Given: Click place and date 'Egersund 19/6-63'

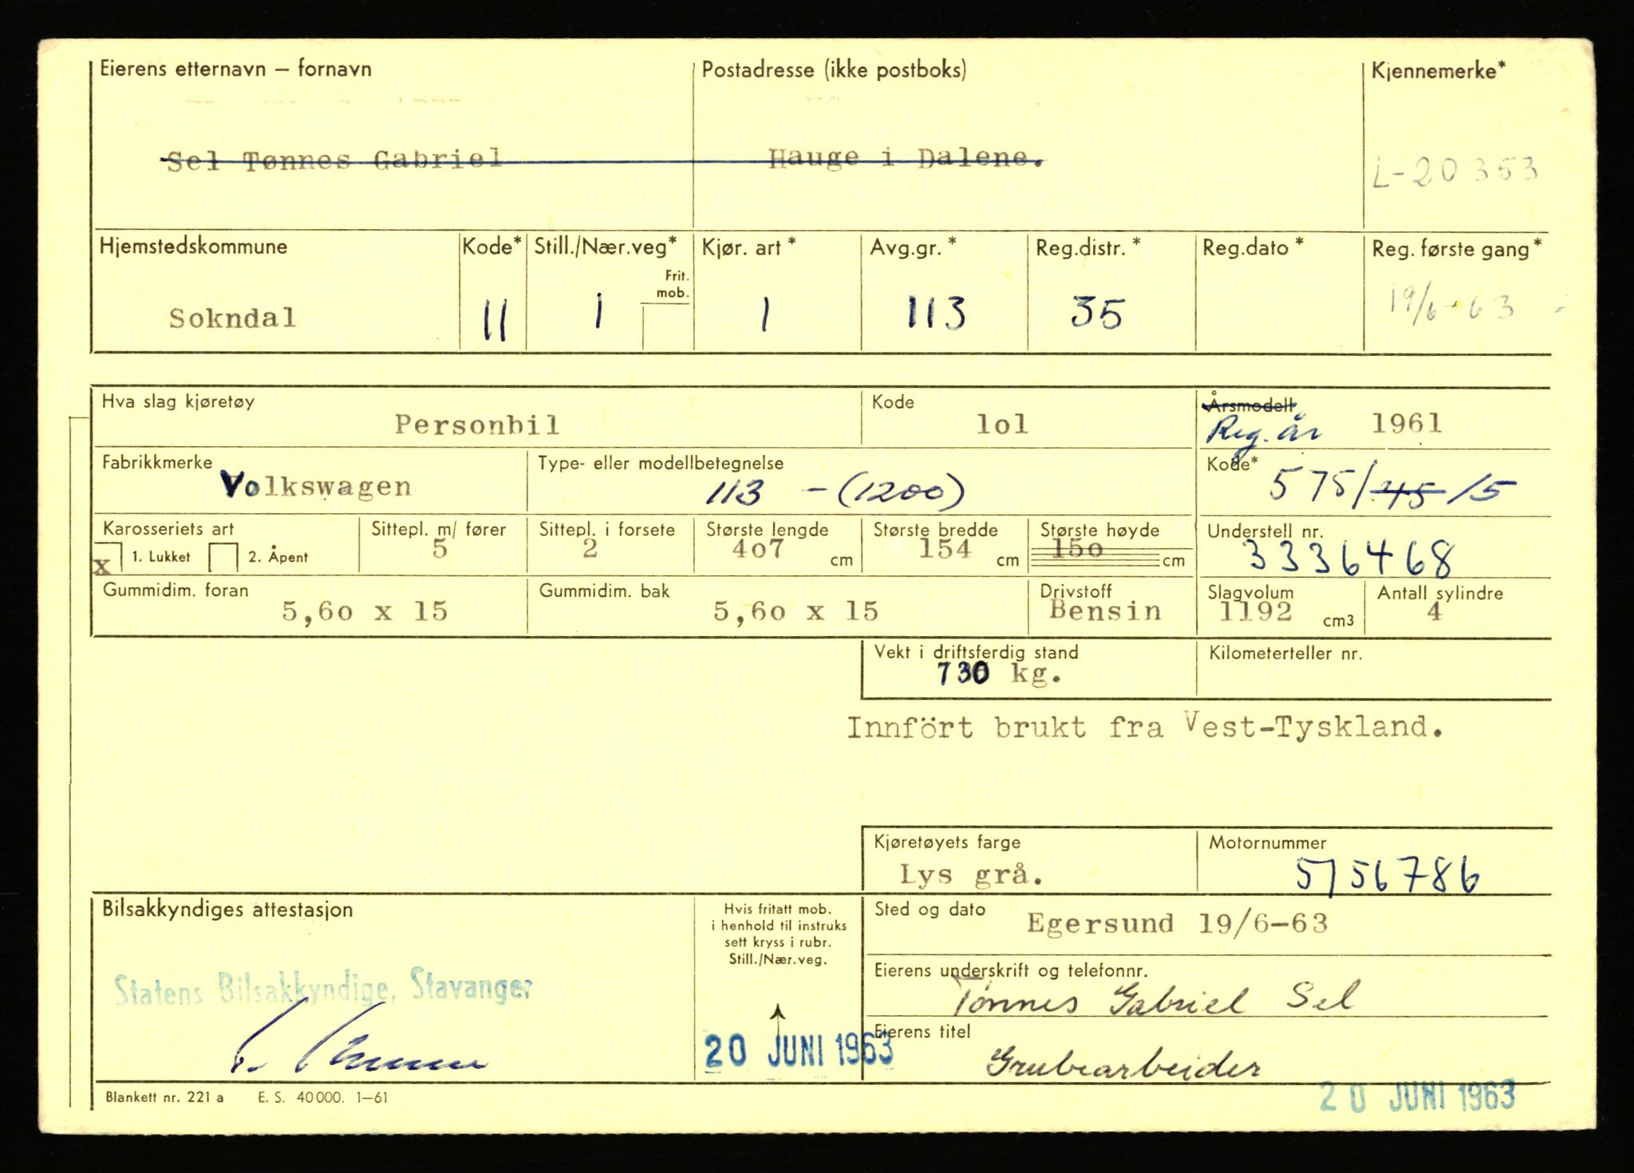Looking at the screenshot, I should pos(1177,923).
